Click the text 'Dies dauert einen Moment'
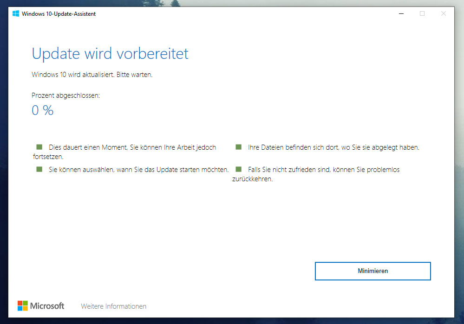464x324 pixels. (x=88, y=147)
